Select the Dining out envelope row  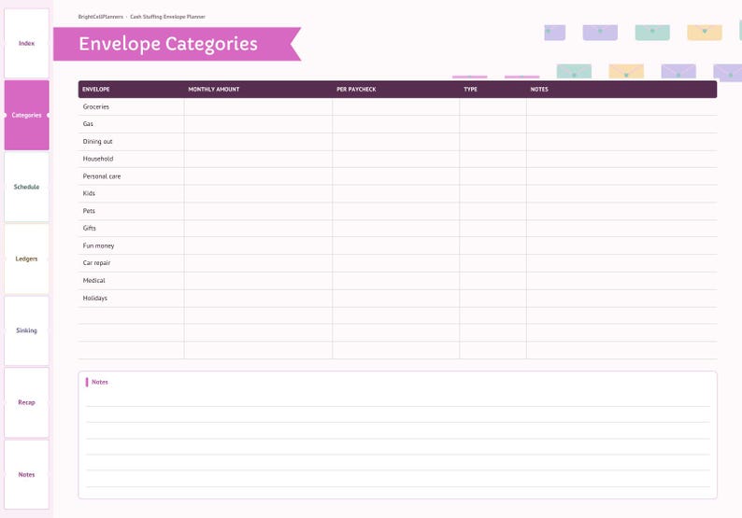[397, 141]
